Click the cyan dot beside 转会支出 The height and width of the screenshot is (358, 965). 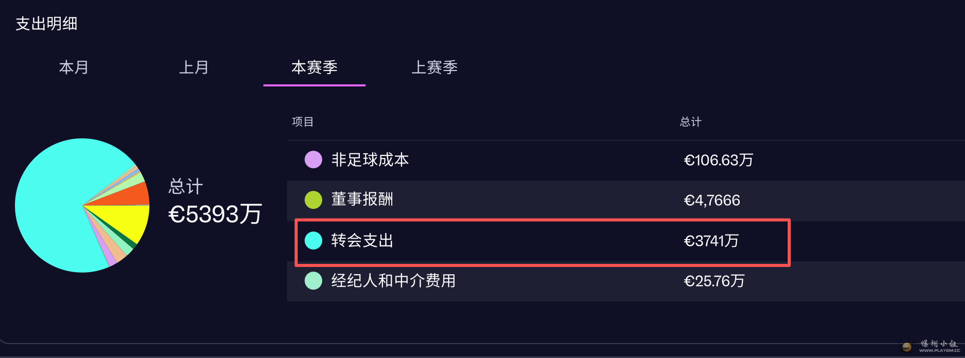point(313,241)
